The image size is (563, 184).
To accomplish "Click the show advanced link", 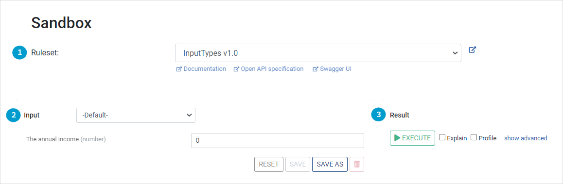I will (526, 138).
